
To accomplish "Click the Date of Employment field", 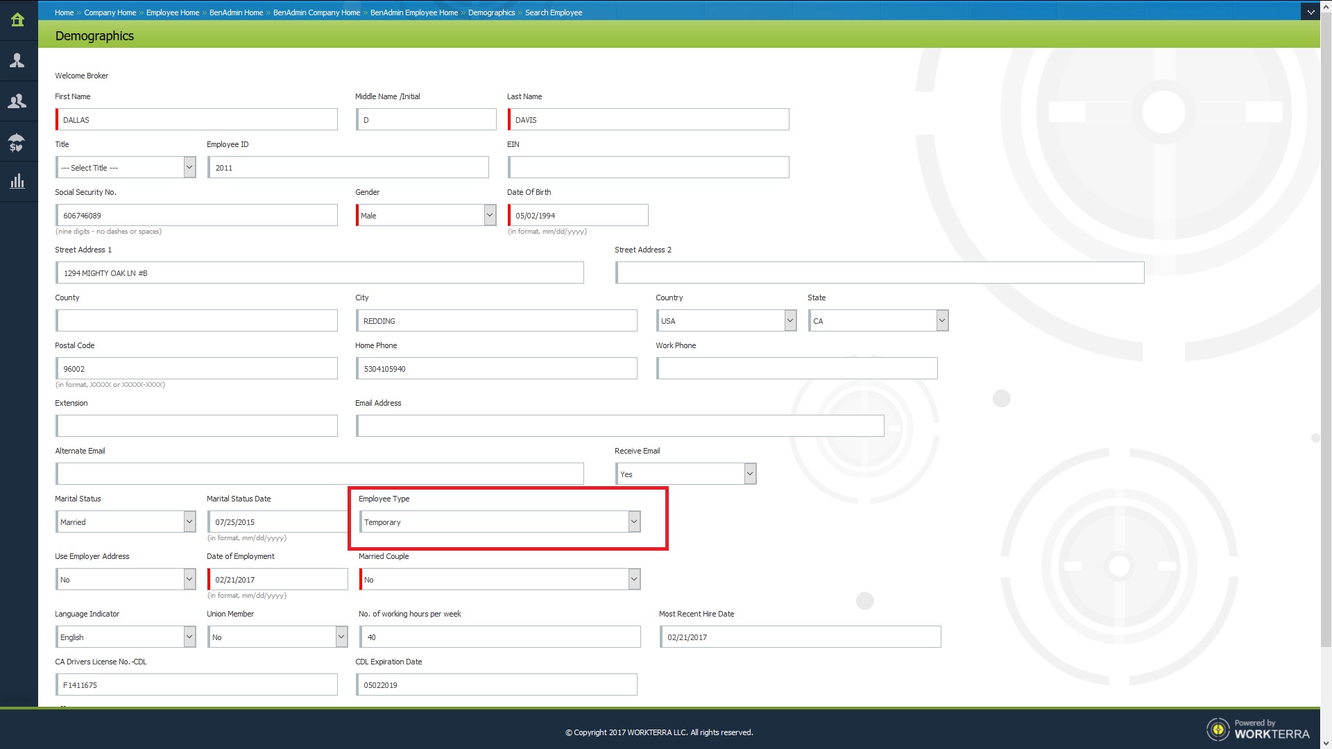I will [277, 579].
